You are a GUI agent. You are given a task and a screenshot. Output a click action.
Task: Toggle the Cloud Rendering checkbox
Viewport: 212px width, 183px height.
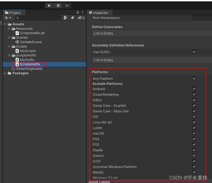(x=194, y=94)
